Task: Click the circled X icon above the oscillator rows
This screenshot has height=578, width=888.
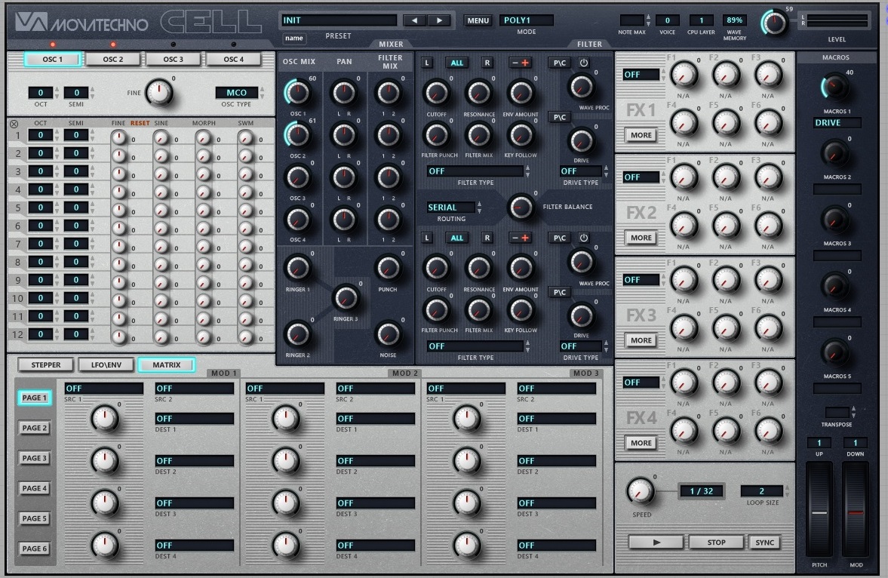Action: coord(14,124)
